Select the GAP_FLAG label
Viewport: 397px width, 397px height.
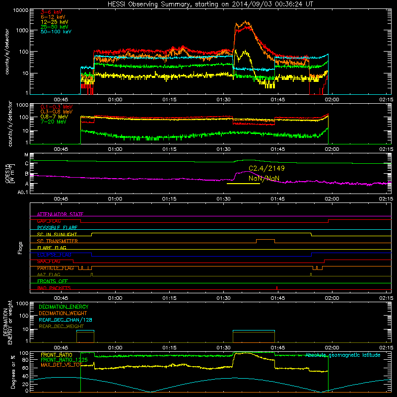tap(49, 221)
